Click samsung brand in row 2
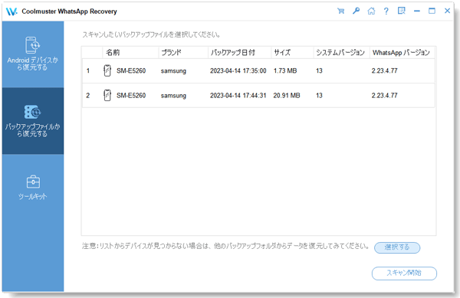Image resolution: width=460 pixels, height=298 pixels. 173,96
